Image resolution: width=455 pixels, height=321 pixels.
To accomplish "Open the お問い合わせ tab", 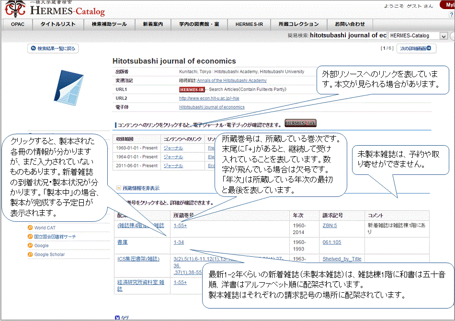I will click(x=350, y=24).
